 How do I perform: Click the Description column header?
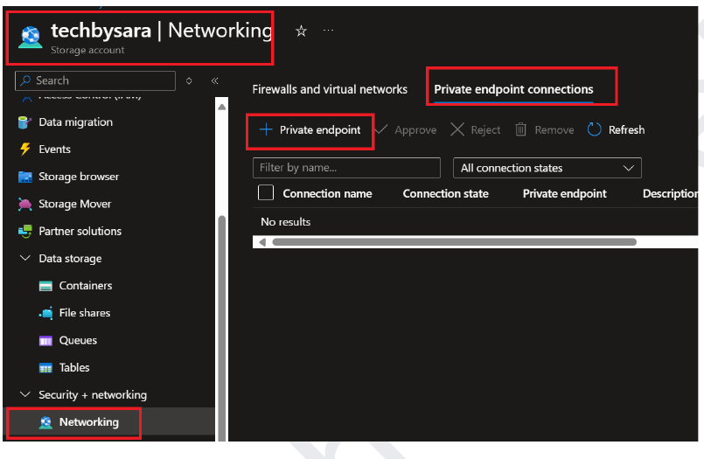click(x=670, y=194)
